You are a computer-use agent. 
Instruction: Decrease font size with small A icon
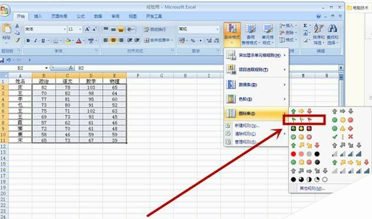94,29
